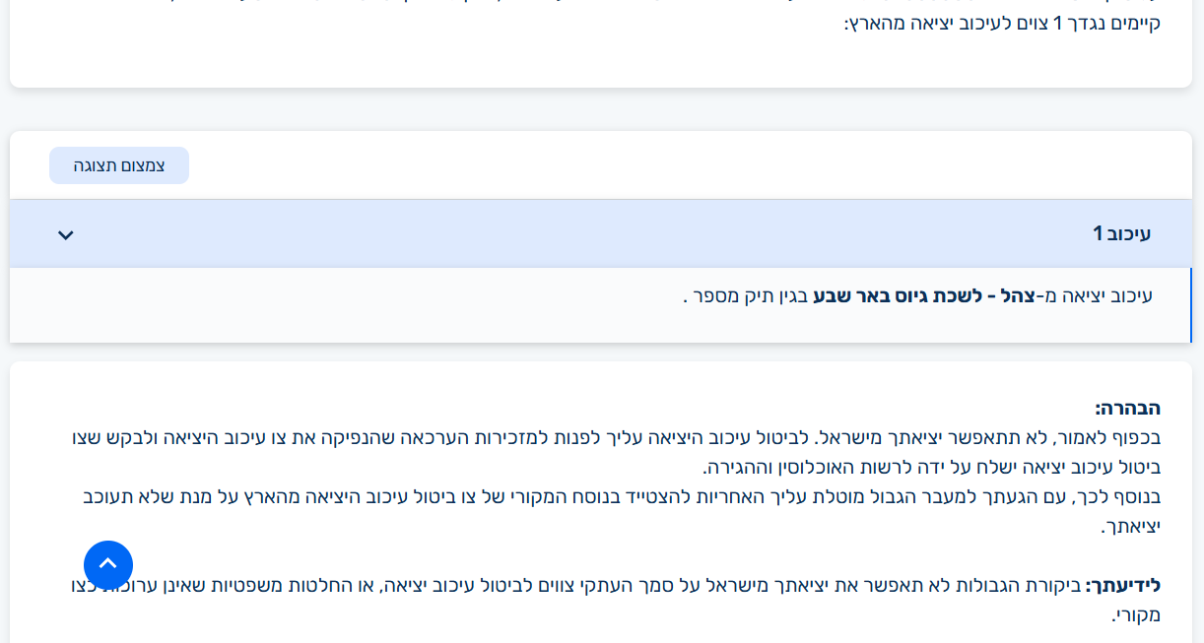This screenshot has height=643, width=1204.
Task: Collapse the עיכוב 1 chevron arrow
Action: (x=66, y=234)
